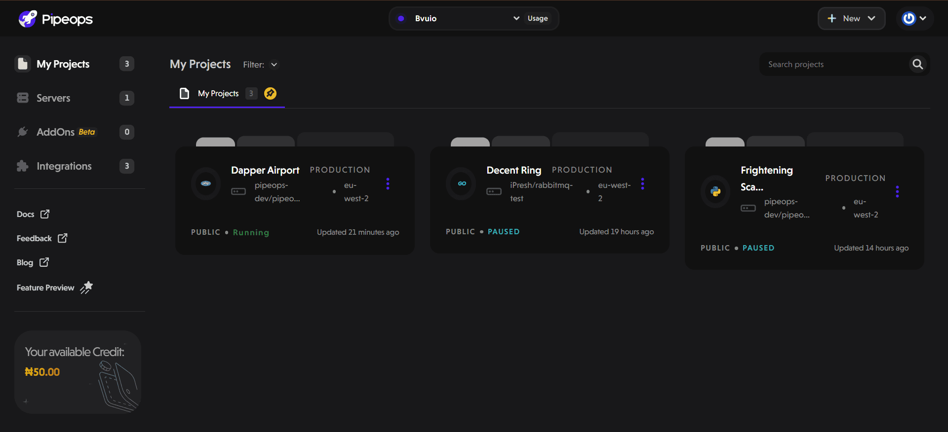Viewport: 948px width, 432px height.
Task: Select the My Projects tab
Action: pos(227,94)
